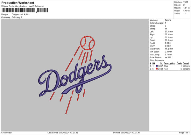Image resolution: width=191 pixels, height=135 pixels.
Task: Select the Max Jump value '6.7 mm'
Action: pyautogui.click(x=168, y=54)
